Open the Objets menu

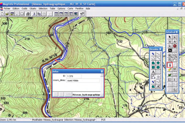33,9
